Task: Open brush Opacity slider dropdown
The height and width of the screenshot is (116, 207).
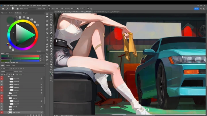Action: (47, 9)
